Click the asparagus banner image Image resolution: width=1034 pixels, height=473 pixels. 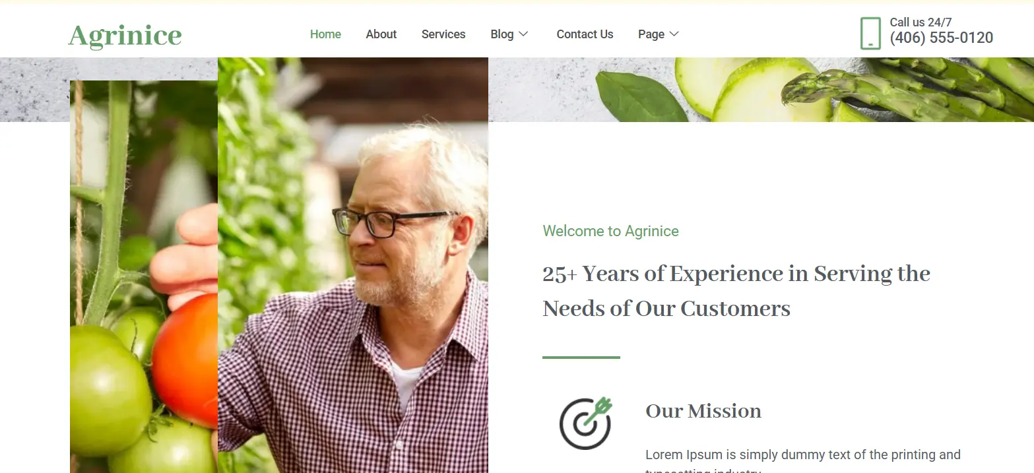point(761,90)
